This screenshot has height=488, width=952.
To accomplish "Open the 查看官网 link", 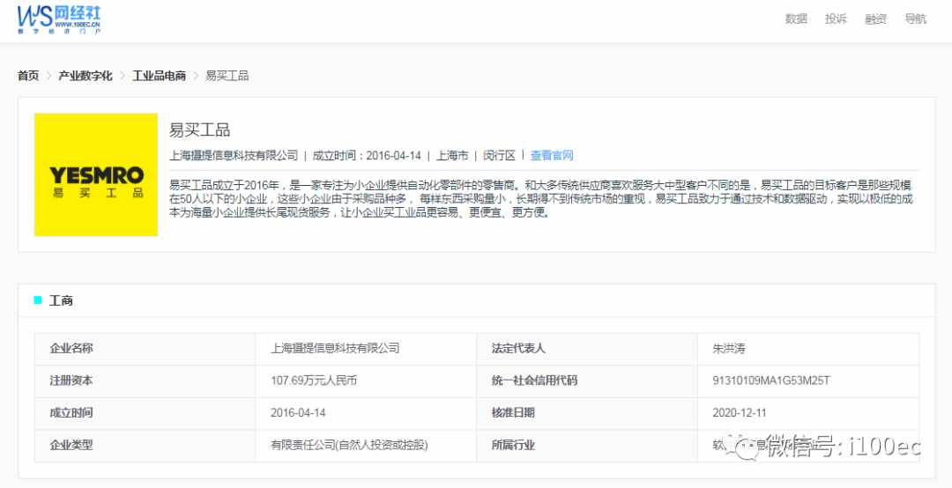I will pos(552,155).
